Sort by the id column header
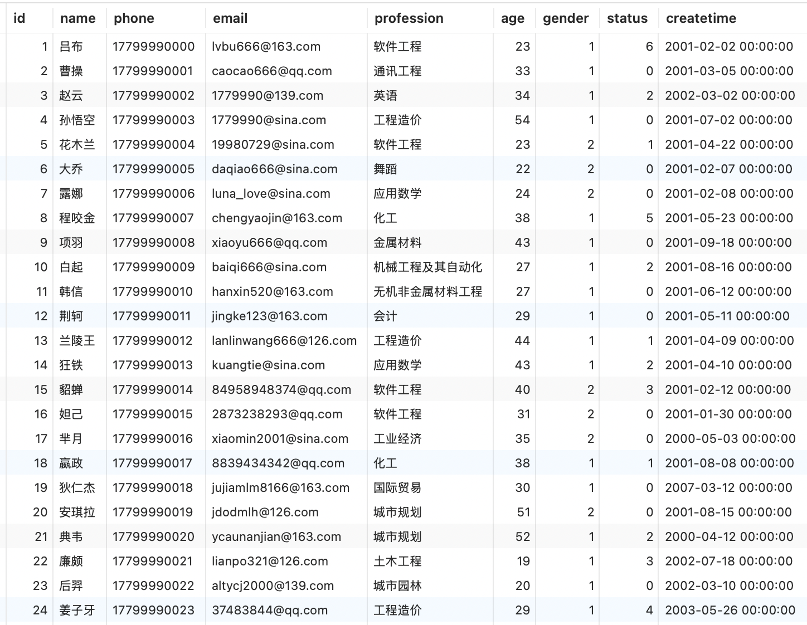The height and width of the screenshot is (625, 807). [x=19, y=18]
